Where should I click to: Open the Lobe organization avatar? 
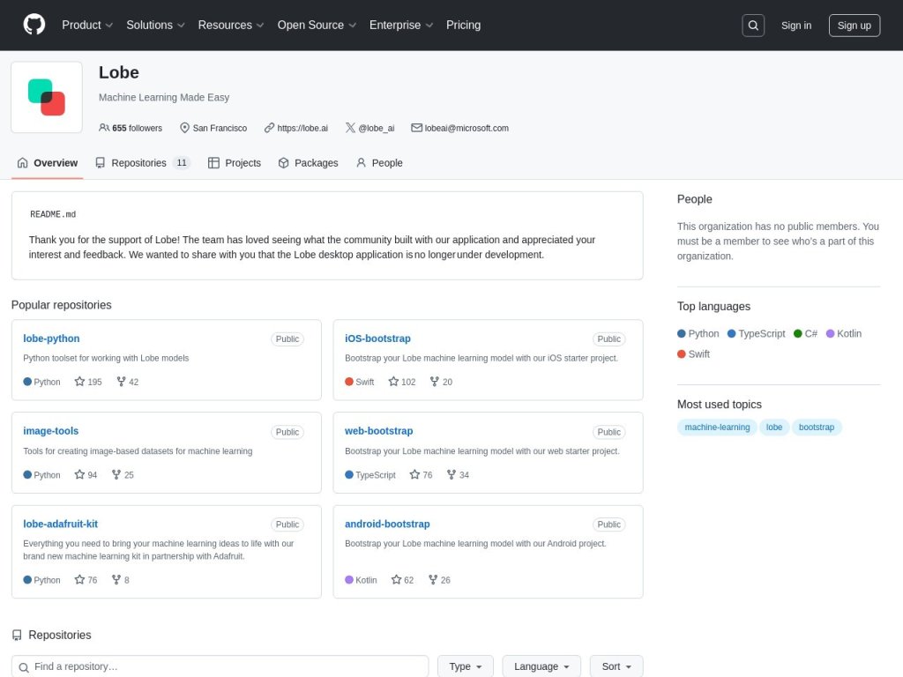click(47, 97)
